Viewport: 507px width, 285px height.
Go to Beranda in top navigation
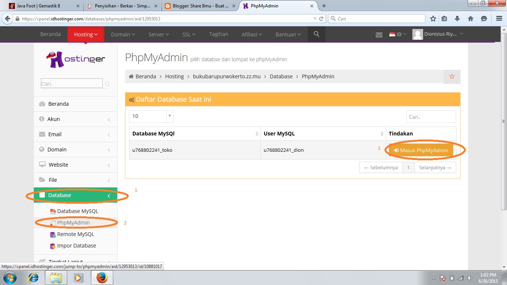[50, 34]
